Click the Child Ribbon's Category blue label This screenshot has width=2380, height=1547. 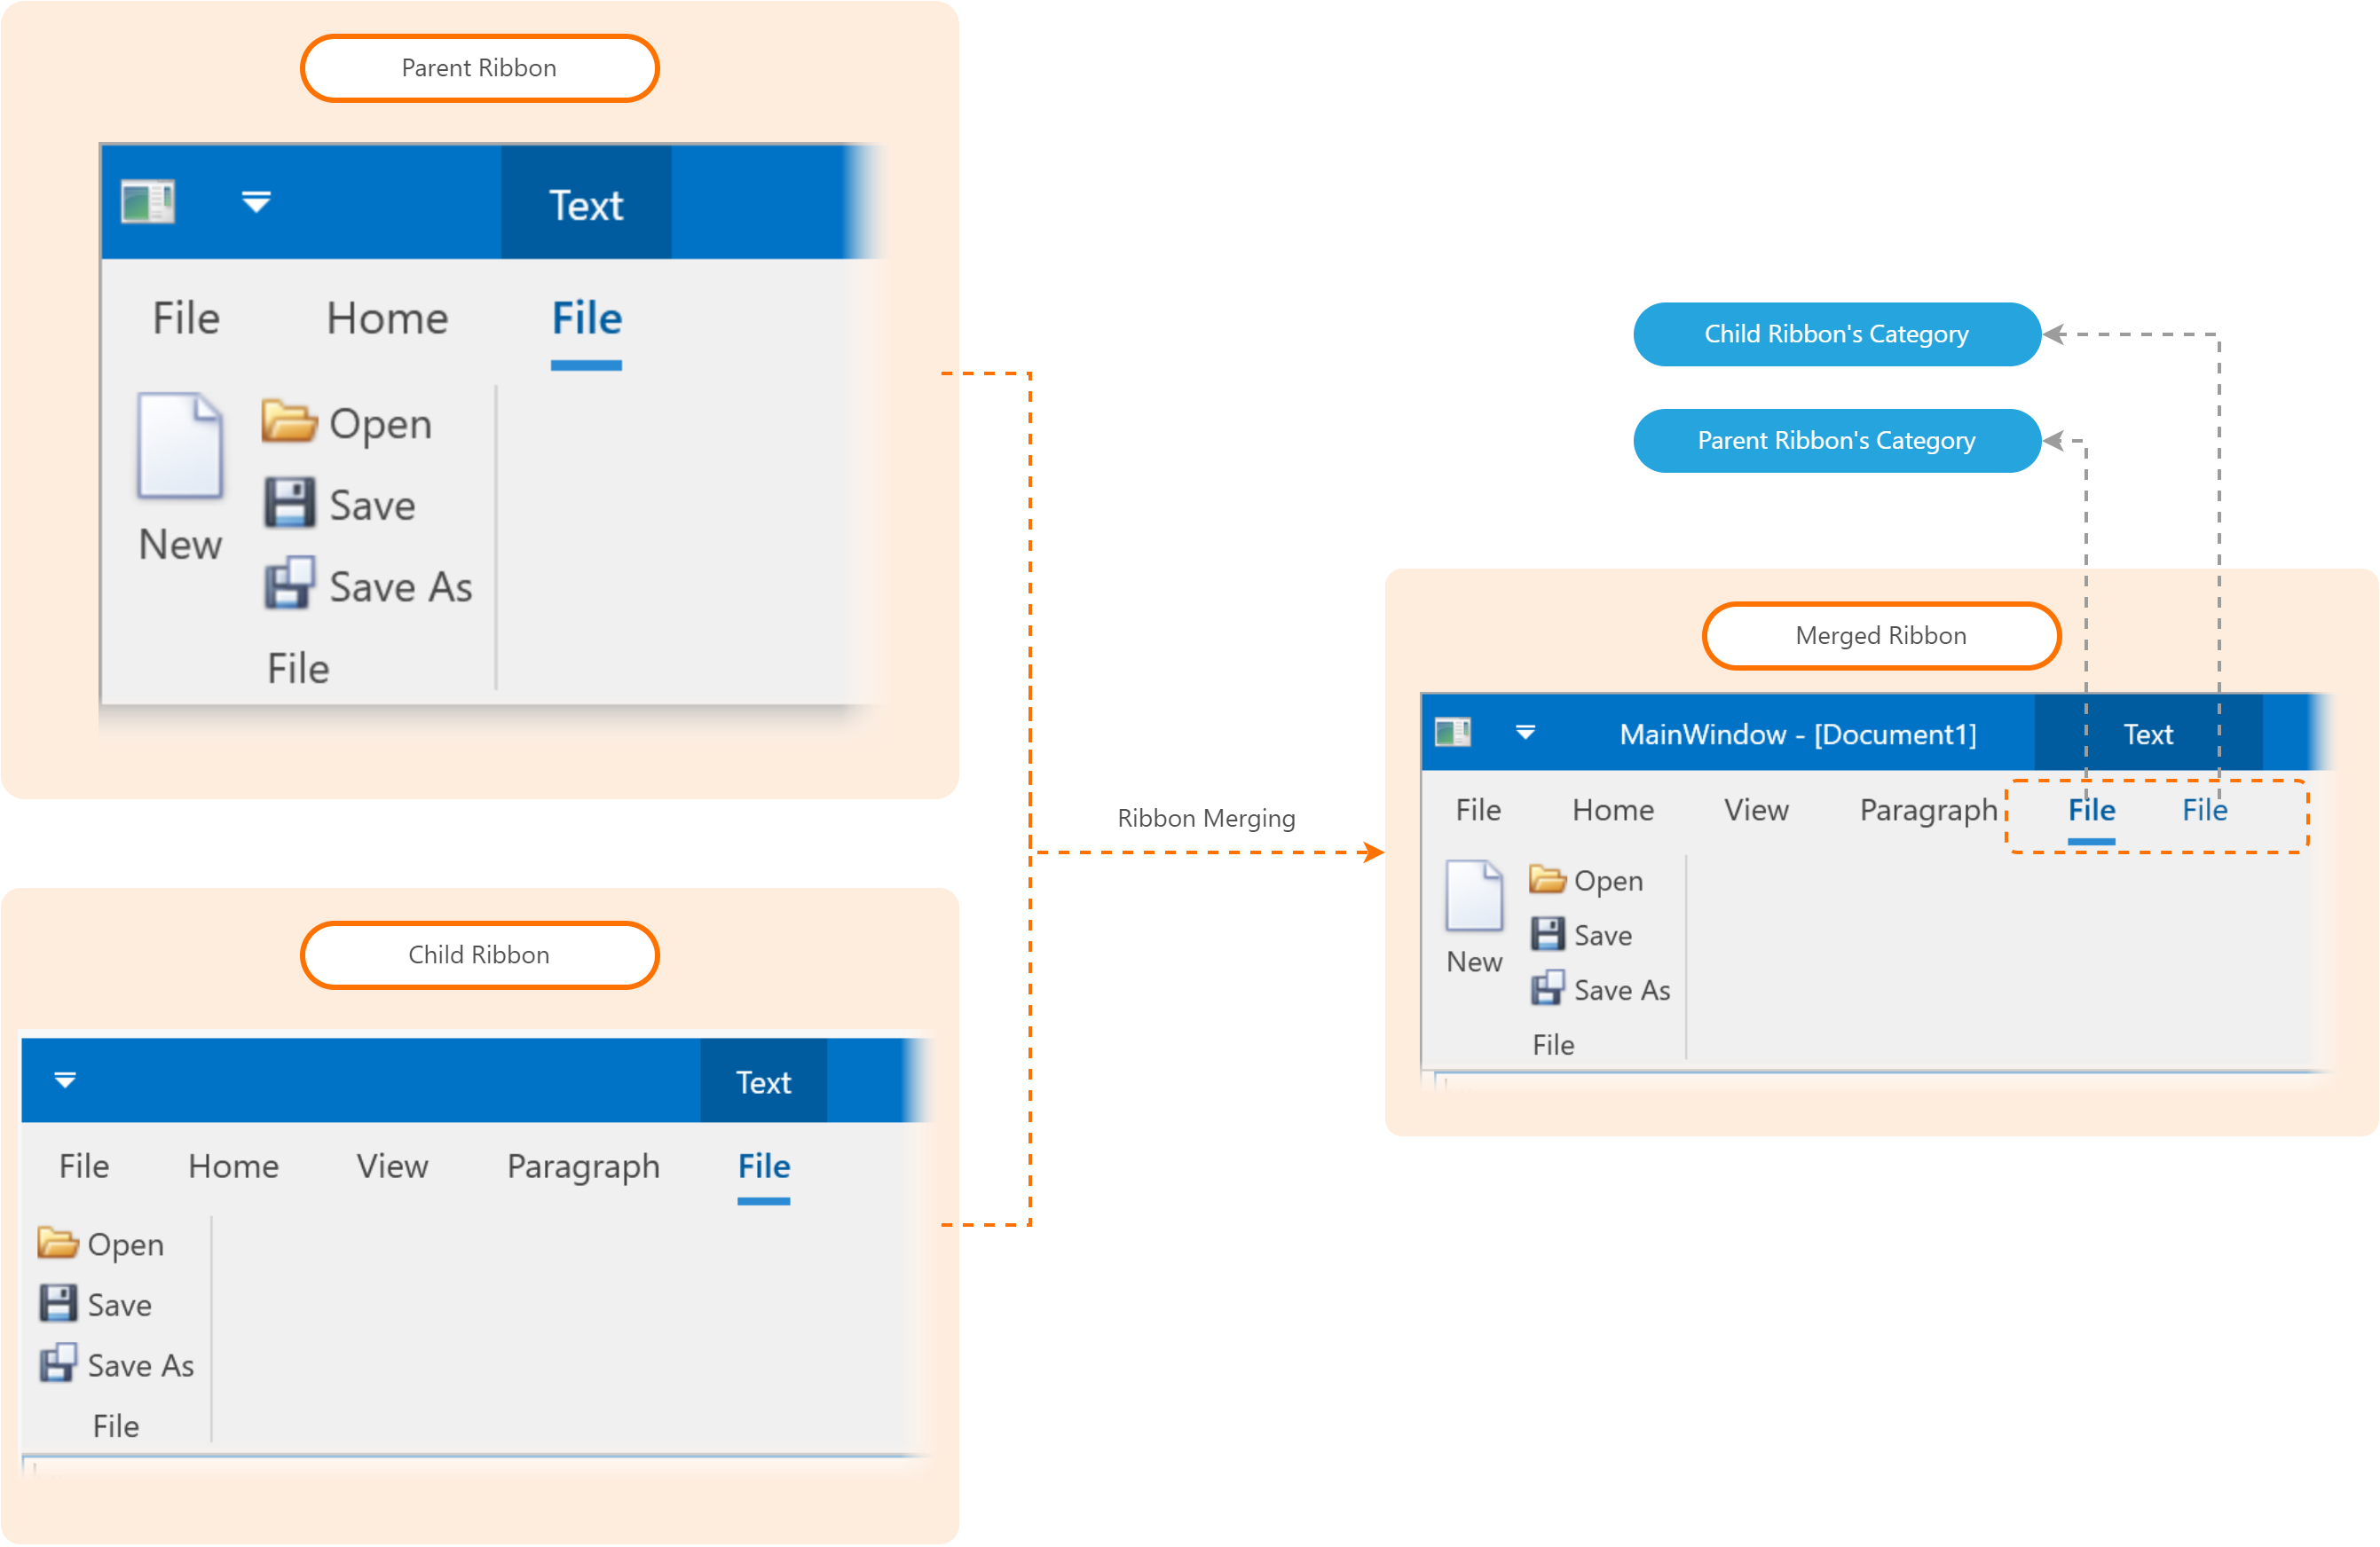tap(1836, 334)
